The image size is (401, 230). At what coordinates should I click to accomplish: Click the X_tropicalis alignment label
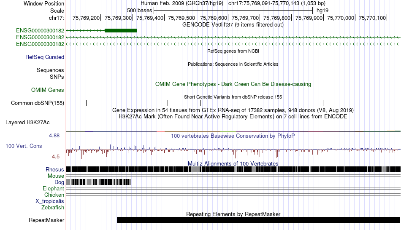pyautogui.click(x=50, y=201)
